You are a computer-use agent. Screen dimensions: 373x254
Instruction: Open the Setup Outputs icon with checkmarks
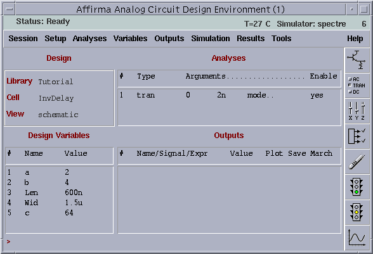point(357,136)
